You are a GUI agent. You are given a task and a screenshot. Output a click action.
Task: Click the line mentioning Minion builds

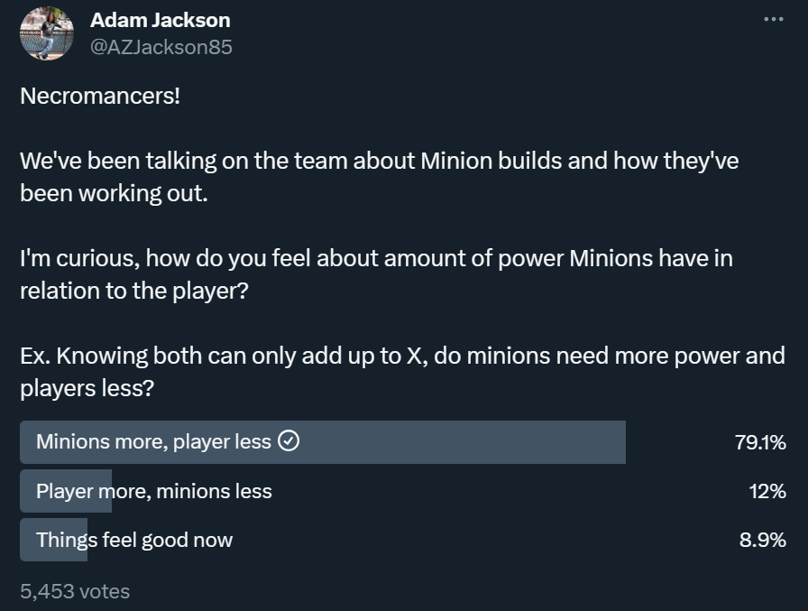tap(380, 162)
